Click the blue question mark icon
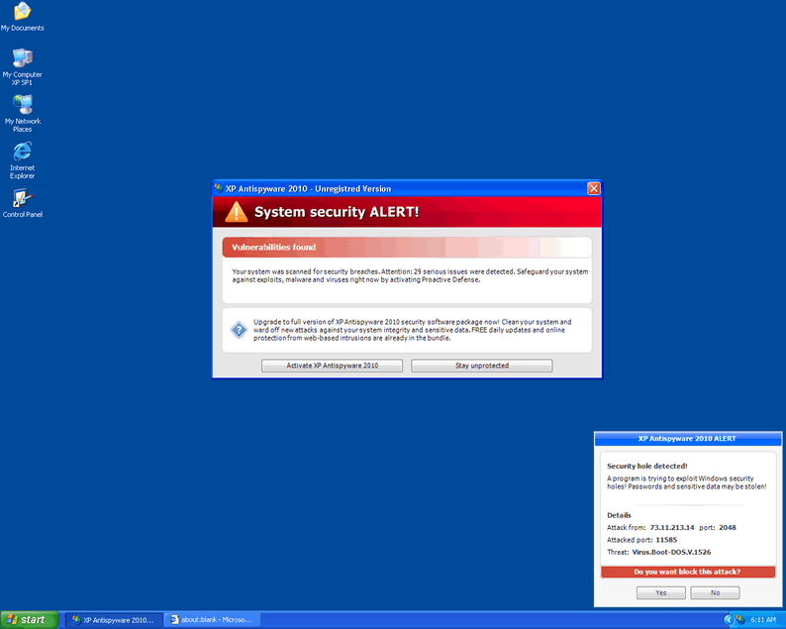This screenshot has height=629, width=786. coord(239,330)
